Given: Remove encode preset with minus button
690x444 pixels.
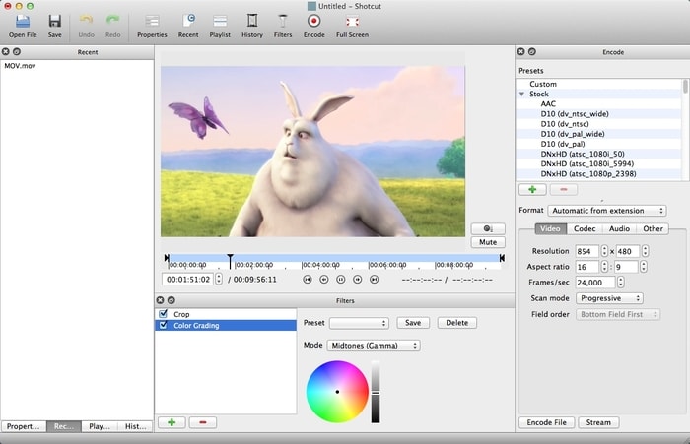Looking at the screenshot, I should [x=564, y=189].
